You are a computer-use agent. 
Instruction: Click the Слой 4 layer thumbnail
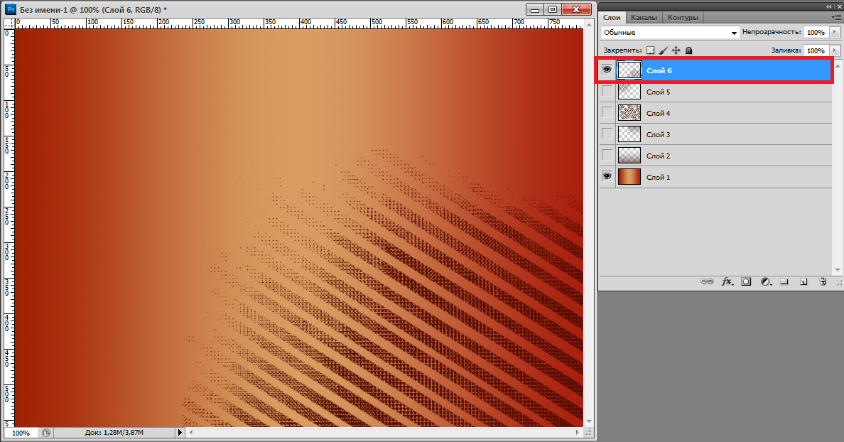pos(629,112)
